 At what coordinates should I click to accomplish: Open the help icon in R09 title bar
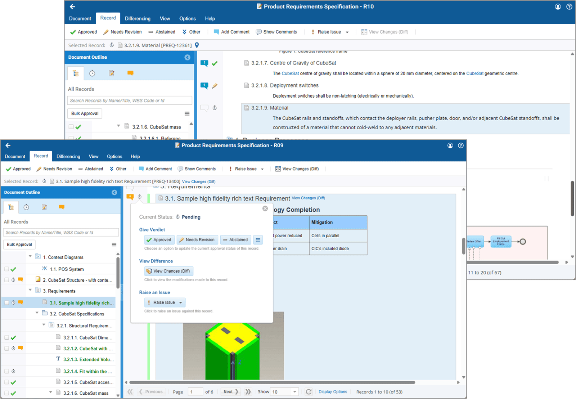460,145
